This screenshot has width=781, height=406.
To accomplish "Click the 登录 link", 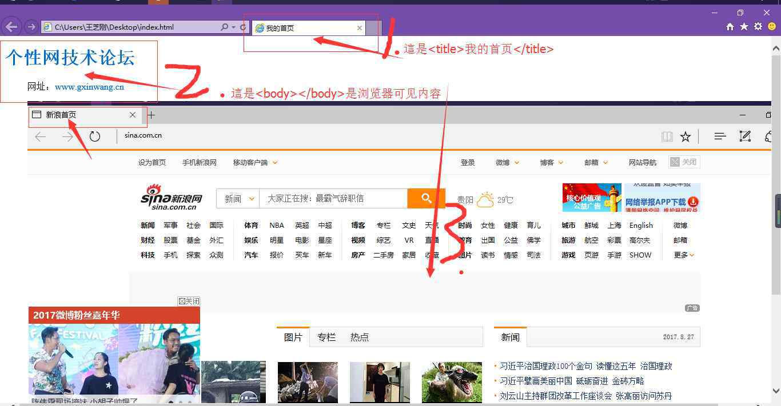I will [468, 162].
